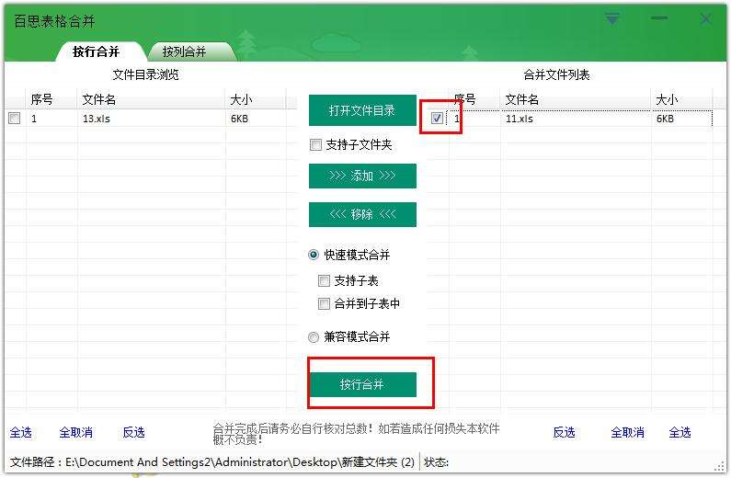Click 文件名 column header in directory browser
731x478 pixels.
pos(151,99)
